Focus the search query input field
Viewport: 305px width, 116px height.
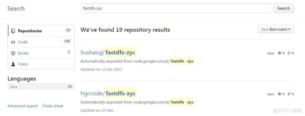[x=176, y=8]
